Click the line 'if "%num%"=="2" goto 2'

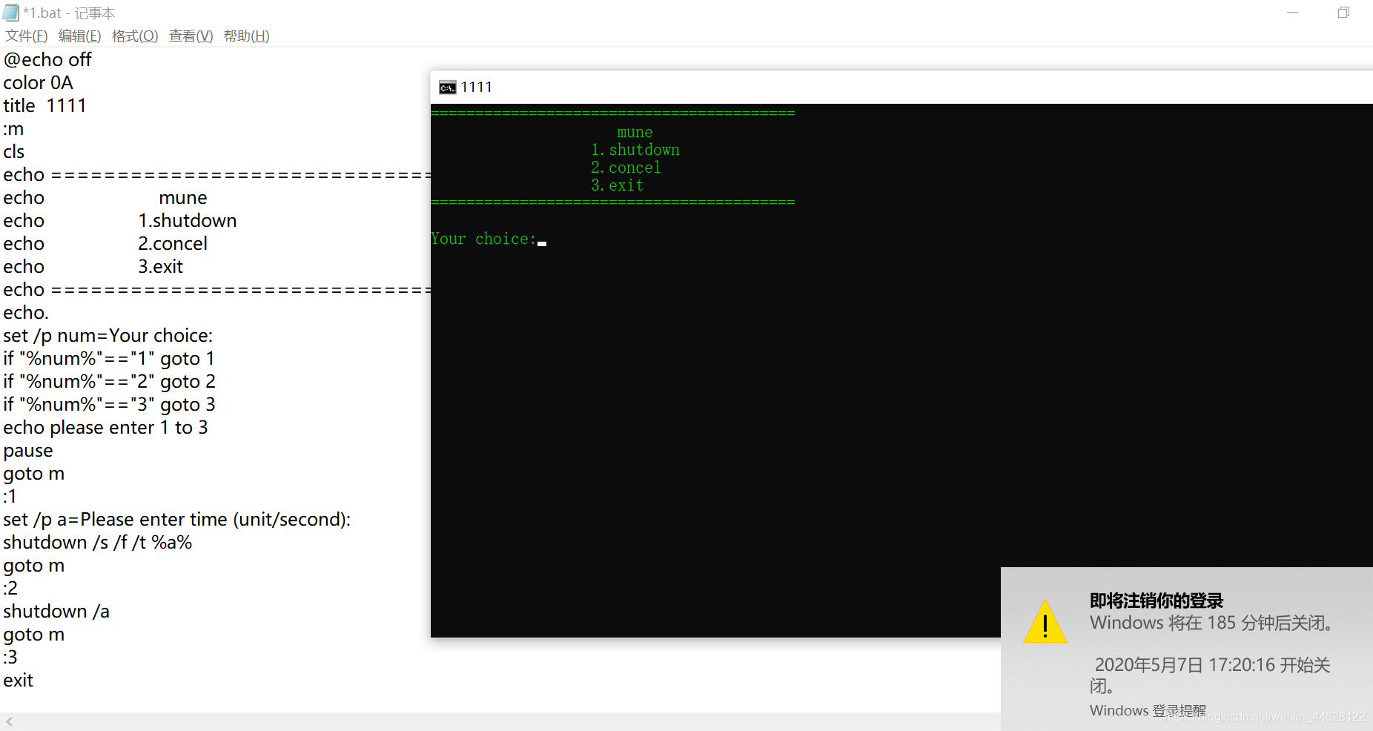[x=109, y=381]
